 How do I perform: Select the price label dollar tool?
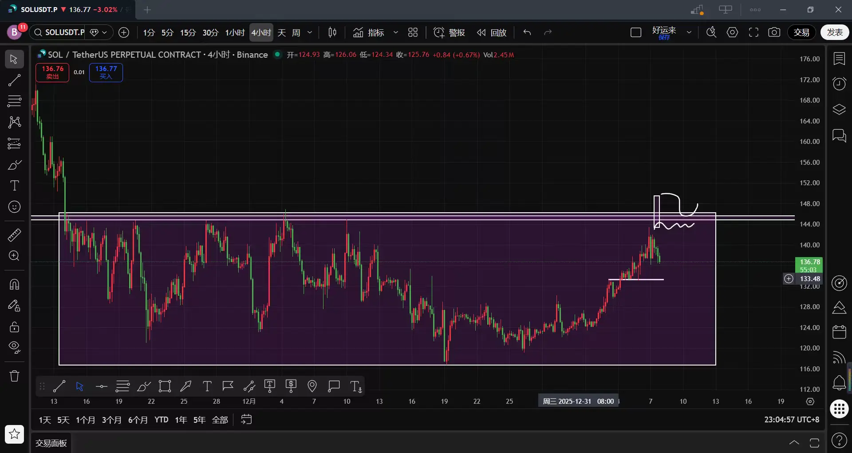(x=291, y=386)
